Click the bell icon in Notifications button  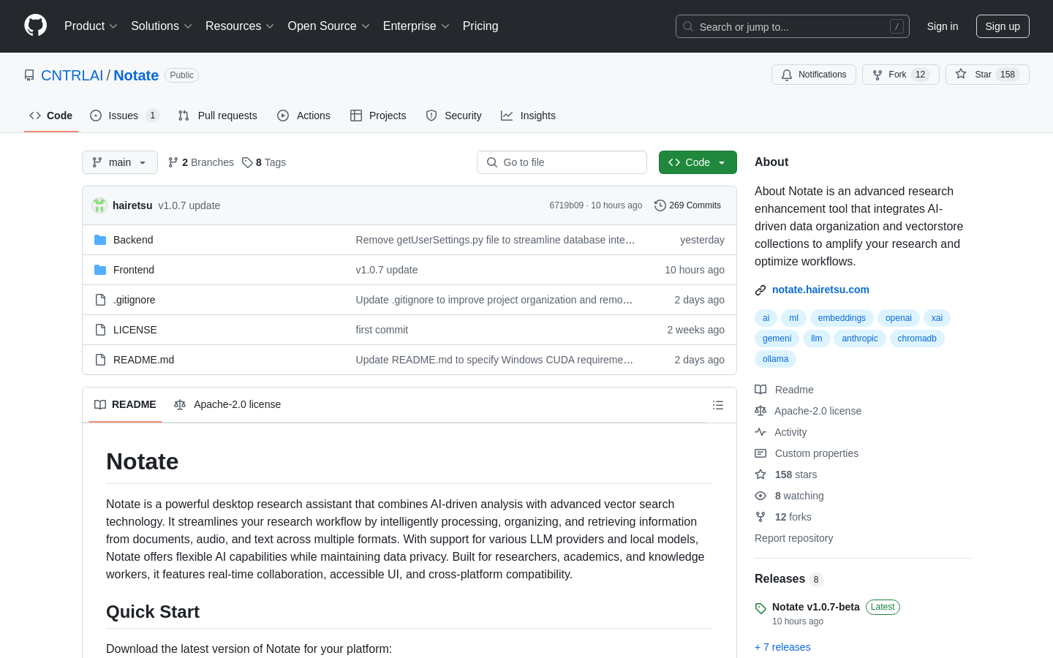pos(787,75)
